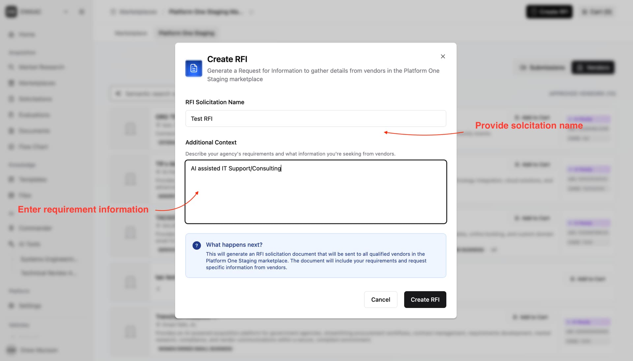
Task: Cancel the RFI creation
Action: 380,299
